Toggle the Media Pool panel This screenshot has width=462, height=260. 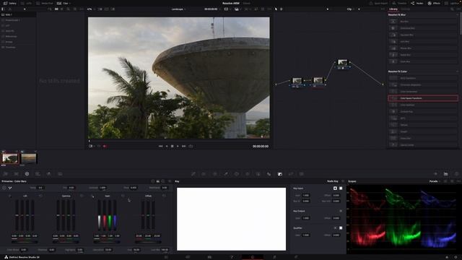tap(45, 3)
